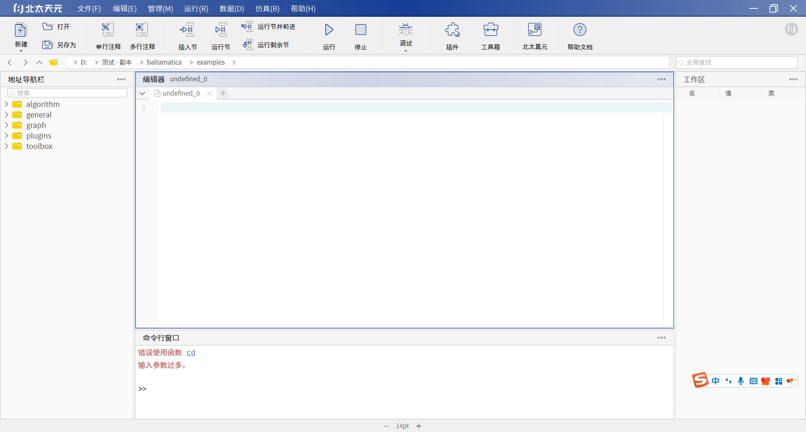Close the undefined_0 editor tab
806x432 pixels.
[209, 94]
